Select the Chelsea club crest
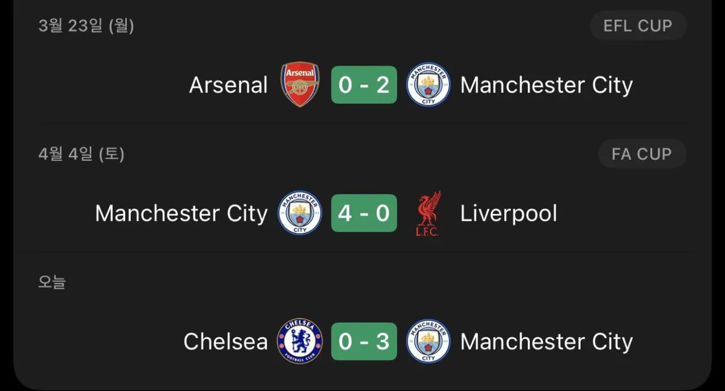 (300, 341)
